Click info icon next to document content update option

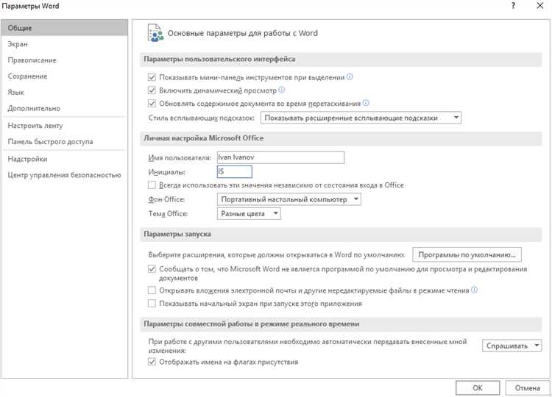(366, 103)
